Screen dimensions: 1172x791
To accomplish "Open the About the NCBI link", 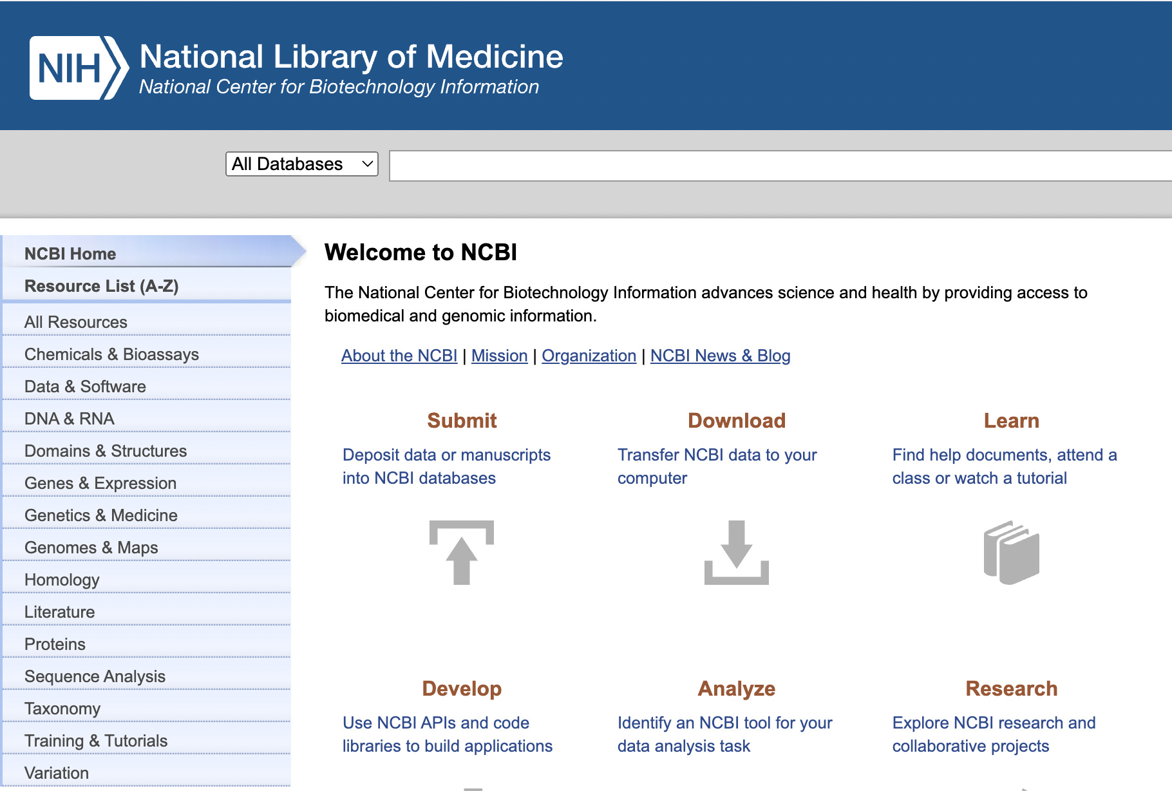I will (399, 356).
